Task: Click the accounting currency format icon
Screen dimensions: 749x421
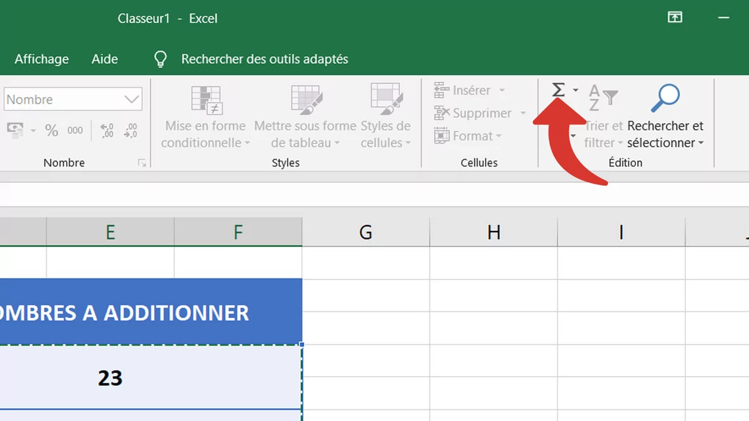Action: point(15,130)
